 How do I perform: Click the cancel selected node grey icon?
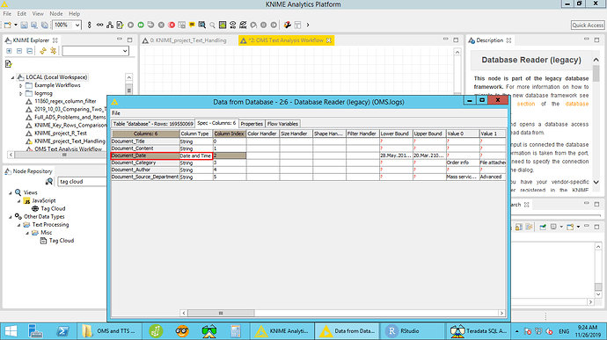(162, 25)
